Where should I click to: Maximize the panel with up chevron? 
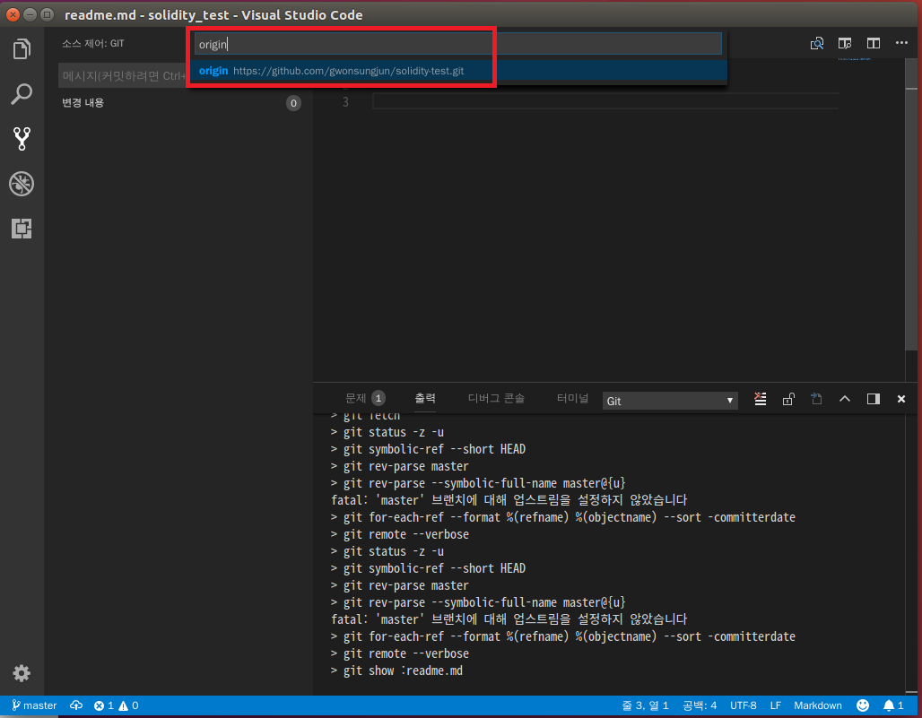(x=845, y=399)
